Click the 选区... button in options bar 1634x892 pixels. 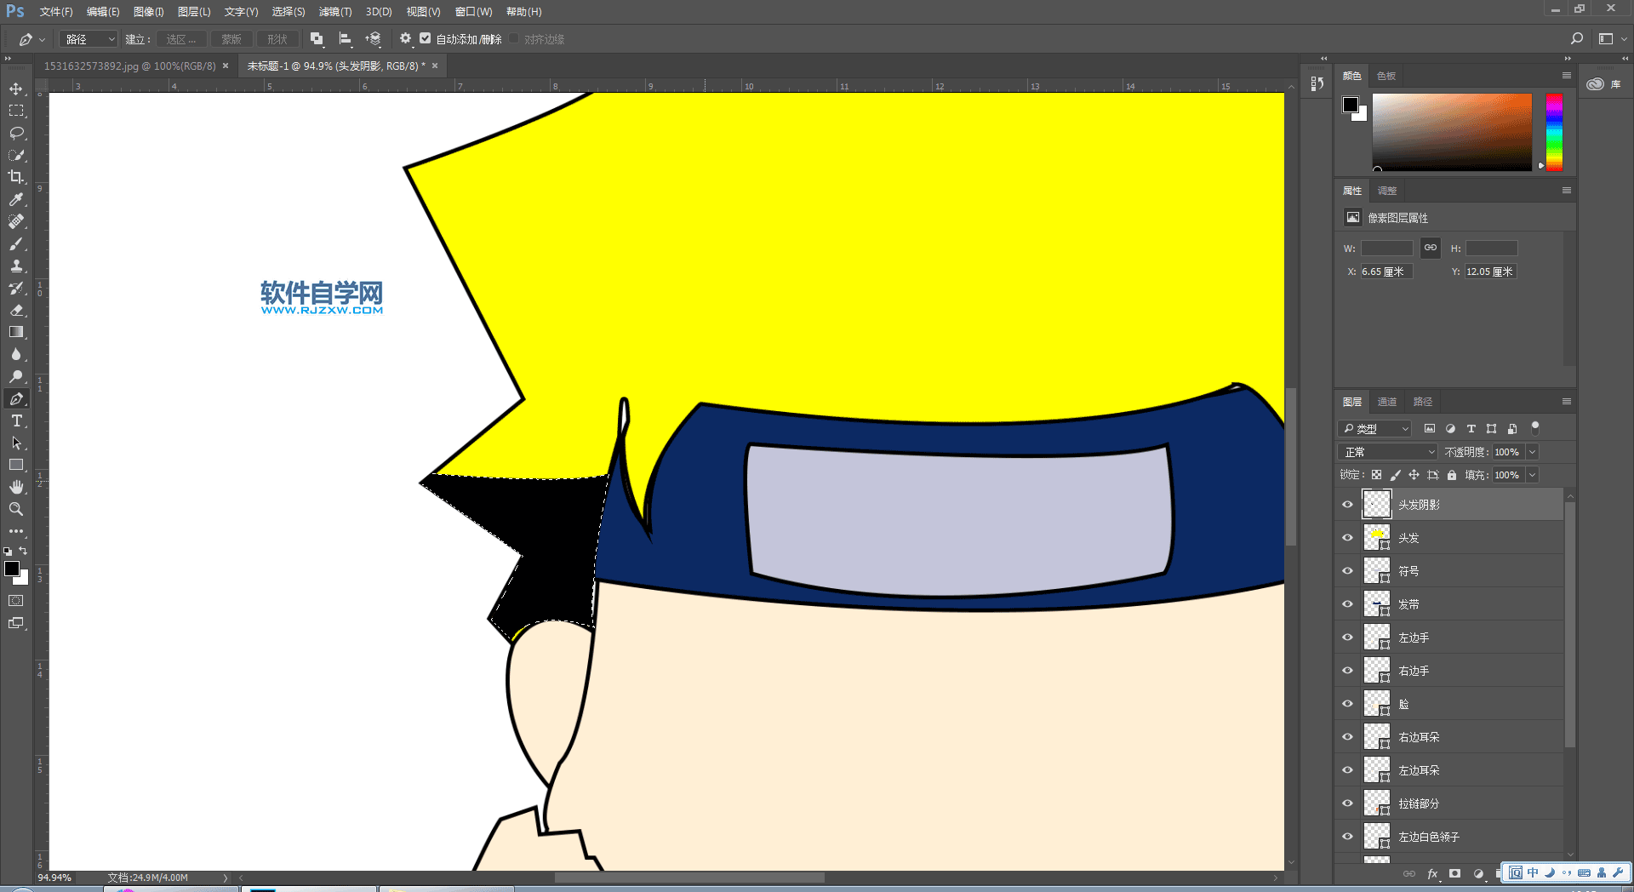180,39
